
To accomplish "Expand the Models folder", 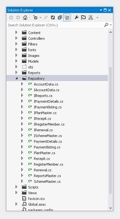I will (16, 61).
